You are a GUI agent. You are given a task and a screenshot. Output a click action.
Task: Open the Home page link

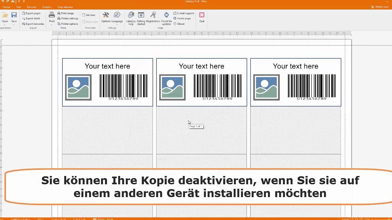(182, 19)
